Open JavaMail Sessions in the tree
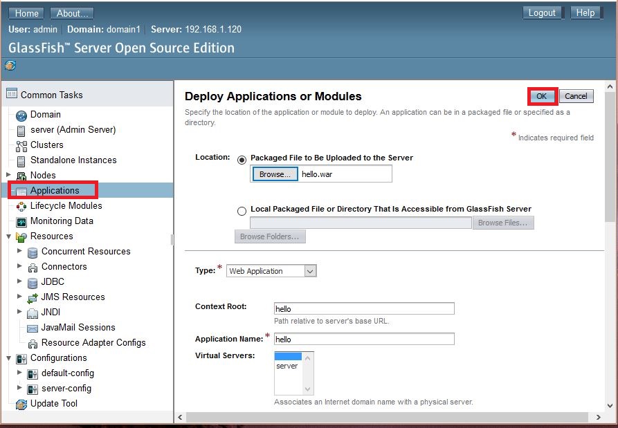This screenshot has height=428, width=618. coord(78,328)
